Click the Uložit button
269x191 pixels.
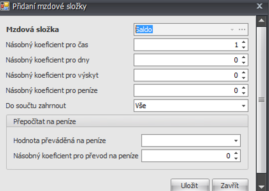pos(190,185)
